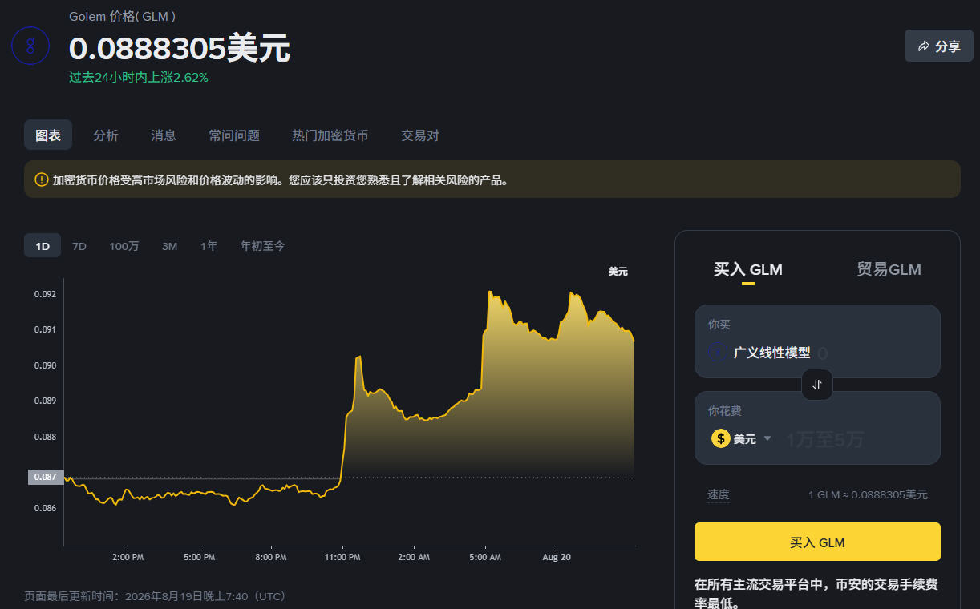Click the 0.089 y-axis label
The width and height of the screenshot is (980, 609).
point(45,401)
